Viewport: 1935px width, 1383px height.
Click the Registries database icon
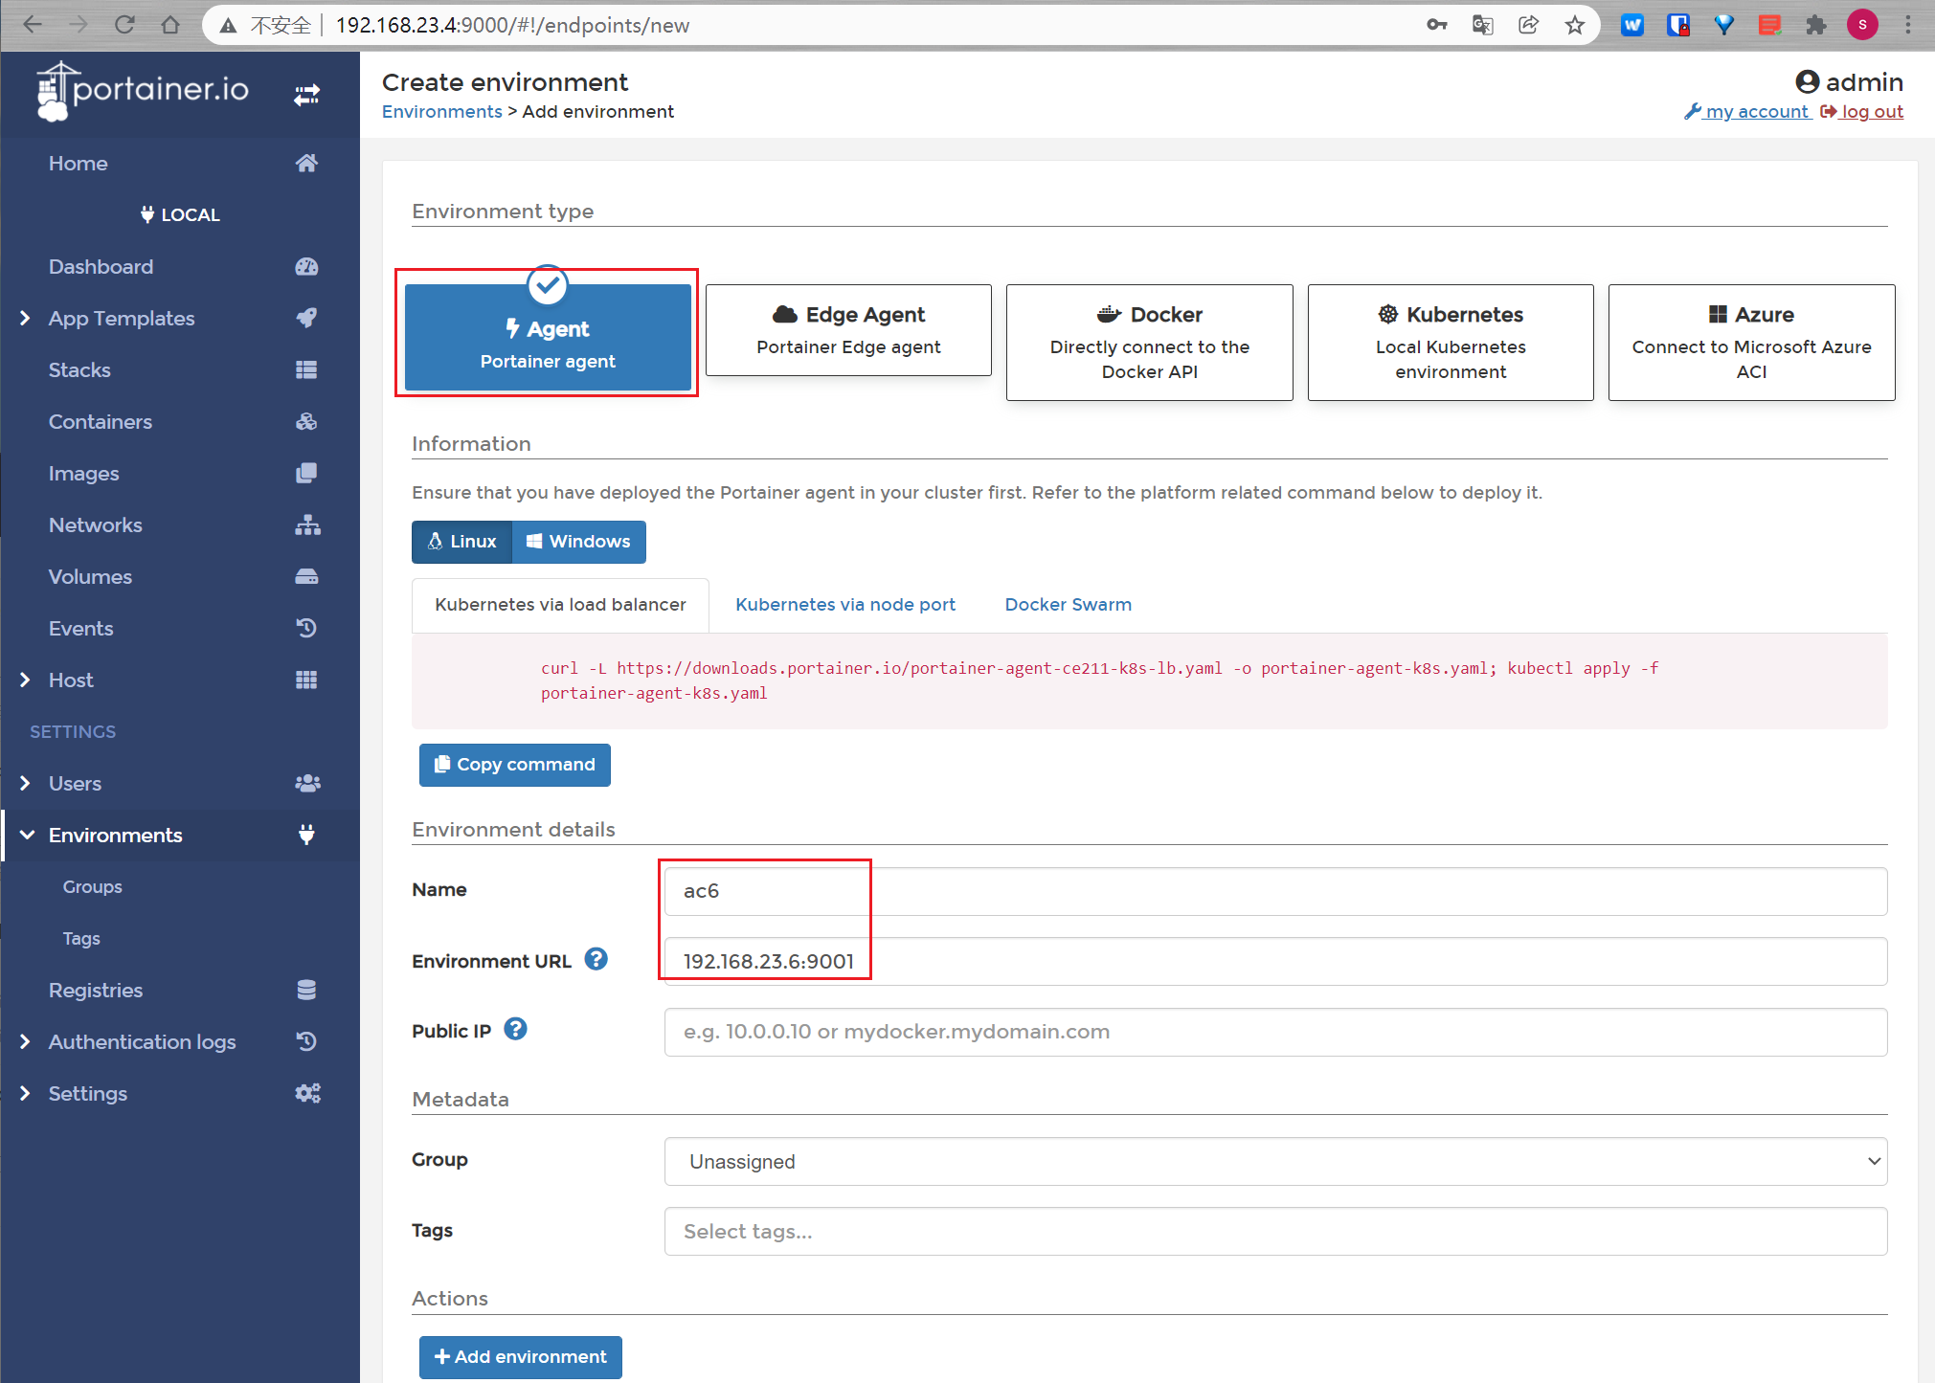[306, 991]
